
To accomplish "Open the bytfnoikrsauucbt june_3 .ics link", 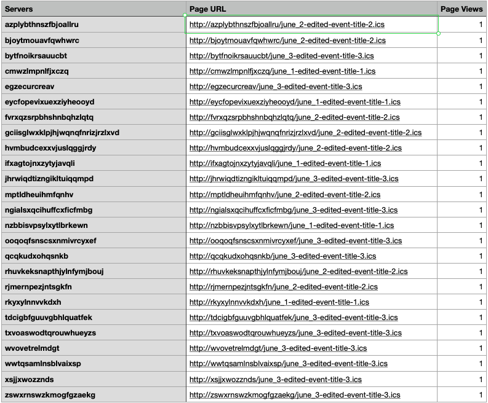I will point(281,56).
